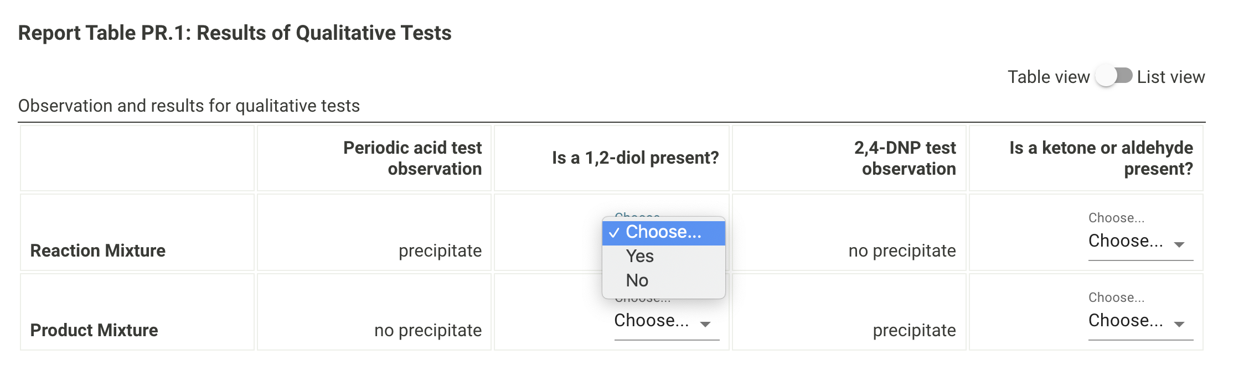Toggle the Table view / List view switch
Viewport: 1249px width, 376px height.
(1113, 76)
